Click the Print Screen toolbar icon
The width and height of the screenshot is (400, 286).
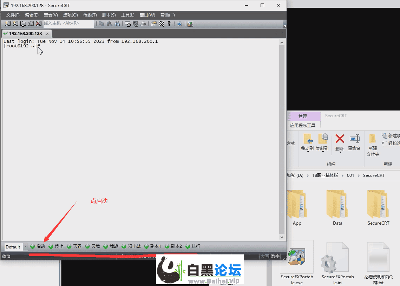[128, 24]
